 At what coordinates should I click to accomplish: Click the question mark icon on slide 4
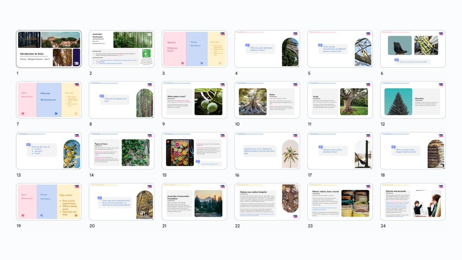[247, 45]
